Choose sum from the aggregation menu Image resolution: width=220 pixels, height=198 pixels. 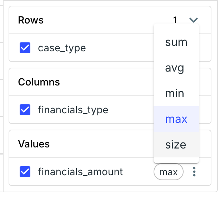(176, 42)
